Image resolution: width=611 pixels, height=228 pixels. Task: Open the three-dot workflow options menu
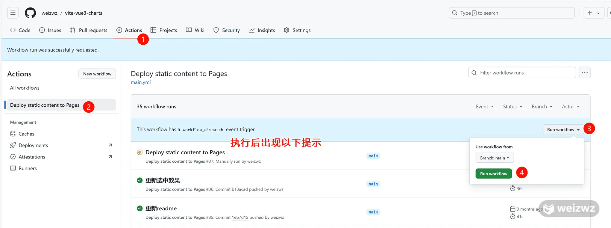click(585, 73)
